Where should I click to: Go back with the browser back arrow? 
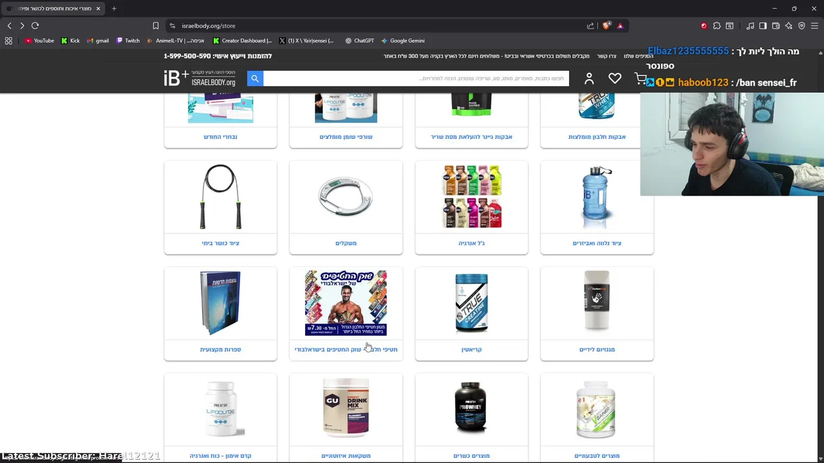click(9, 26)
